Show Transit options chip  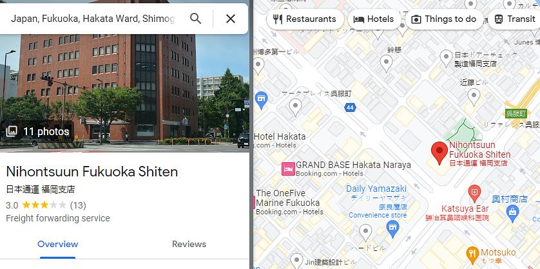pos(514,19)
